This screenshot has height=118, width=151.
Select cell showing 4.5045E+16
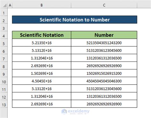click(x=42, y=81)
